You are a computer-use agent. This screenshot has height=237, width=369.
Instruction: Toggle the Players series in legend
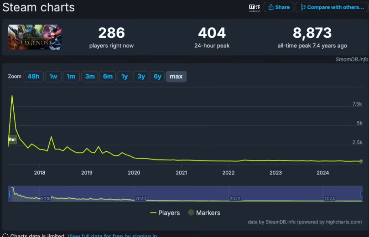coord(165,213)
